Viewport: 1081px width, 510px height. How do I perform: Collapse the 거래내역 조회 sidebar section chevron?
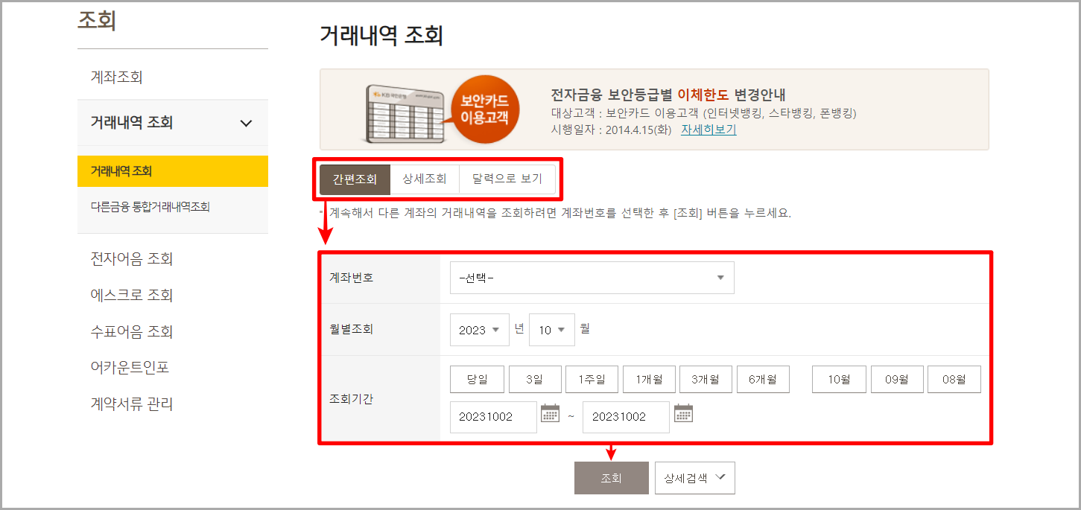(247, 123)
